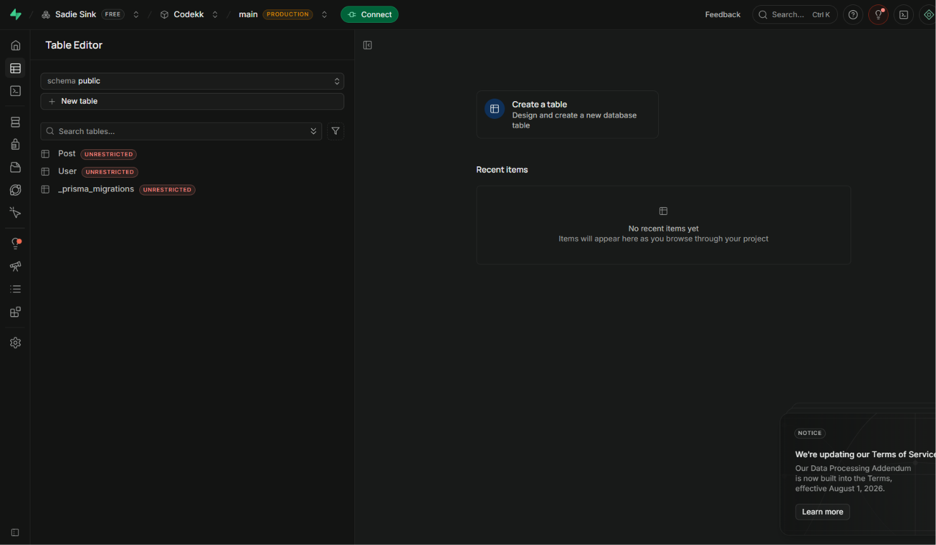Open the Edge Functions sidebar icon
936x545 pixels.
16,190
